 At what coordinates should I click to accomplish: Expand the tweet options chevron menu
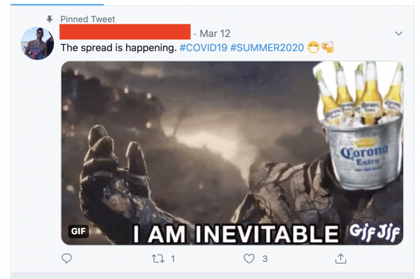coord(398,34)
